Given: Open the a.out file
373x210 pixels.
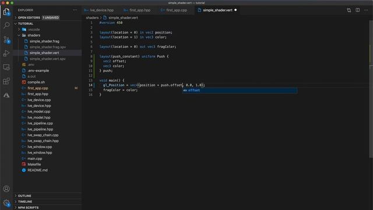Looking at the screenshot, I should click(x=31, y=76).
